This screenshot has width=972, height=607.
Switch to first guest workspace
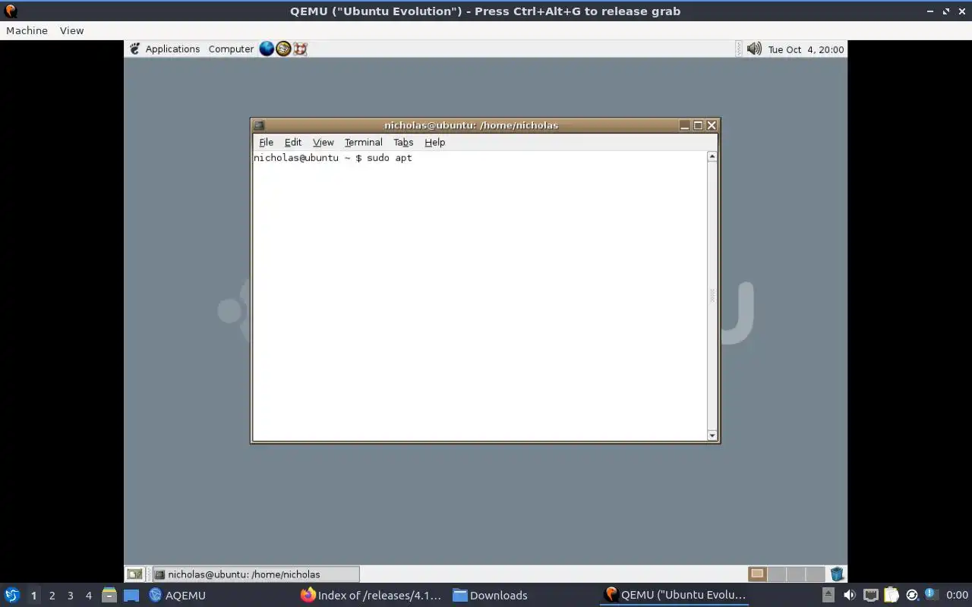(757, 574)
